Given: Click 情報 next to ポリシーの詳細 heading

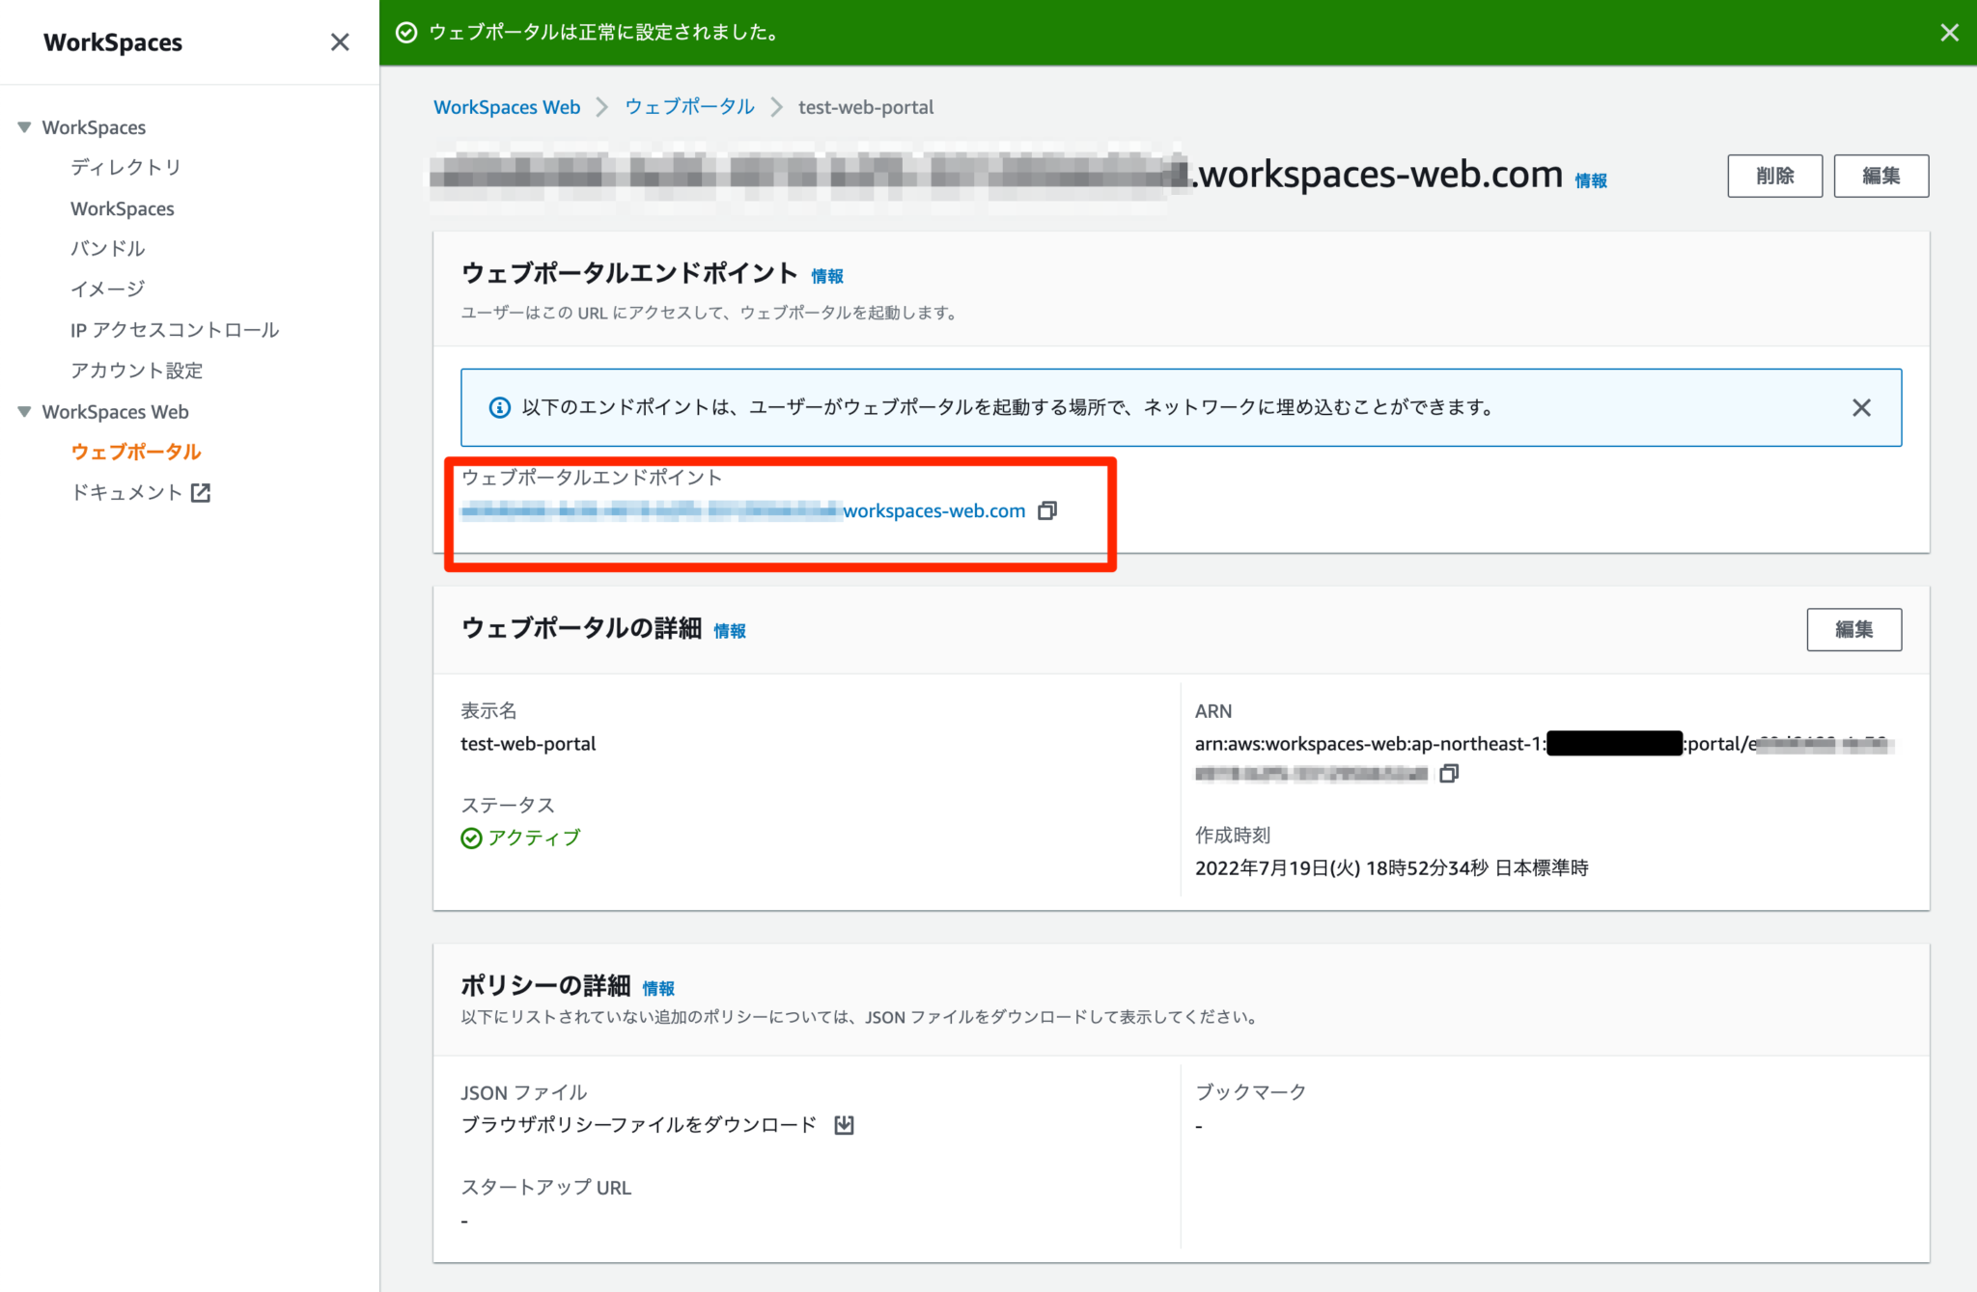Looking at the screenshot, I should click(658, 989).
